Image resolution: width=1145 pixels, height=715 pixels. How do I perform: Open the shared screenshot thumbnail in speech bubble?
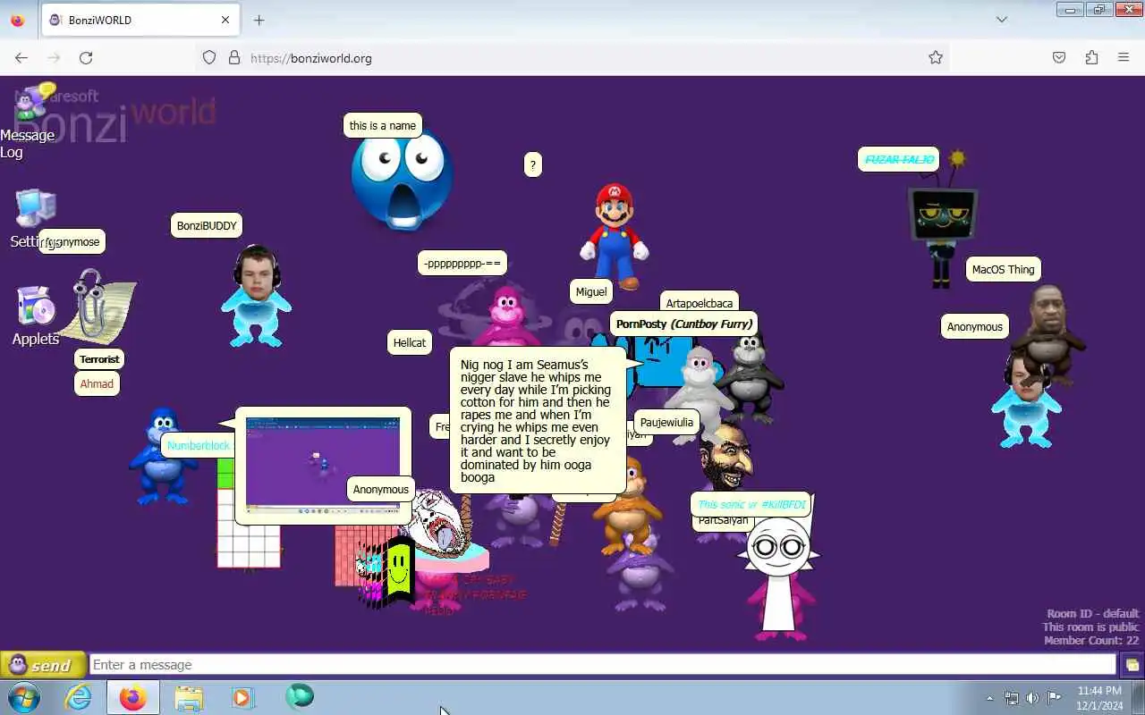(323, 465)
